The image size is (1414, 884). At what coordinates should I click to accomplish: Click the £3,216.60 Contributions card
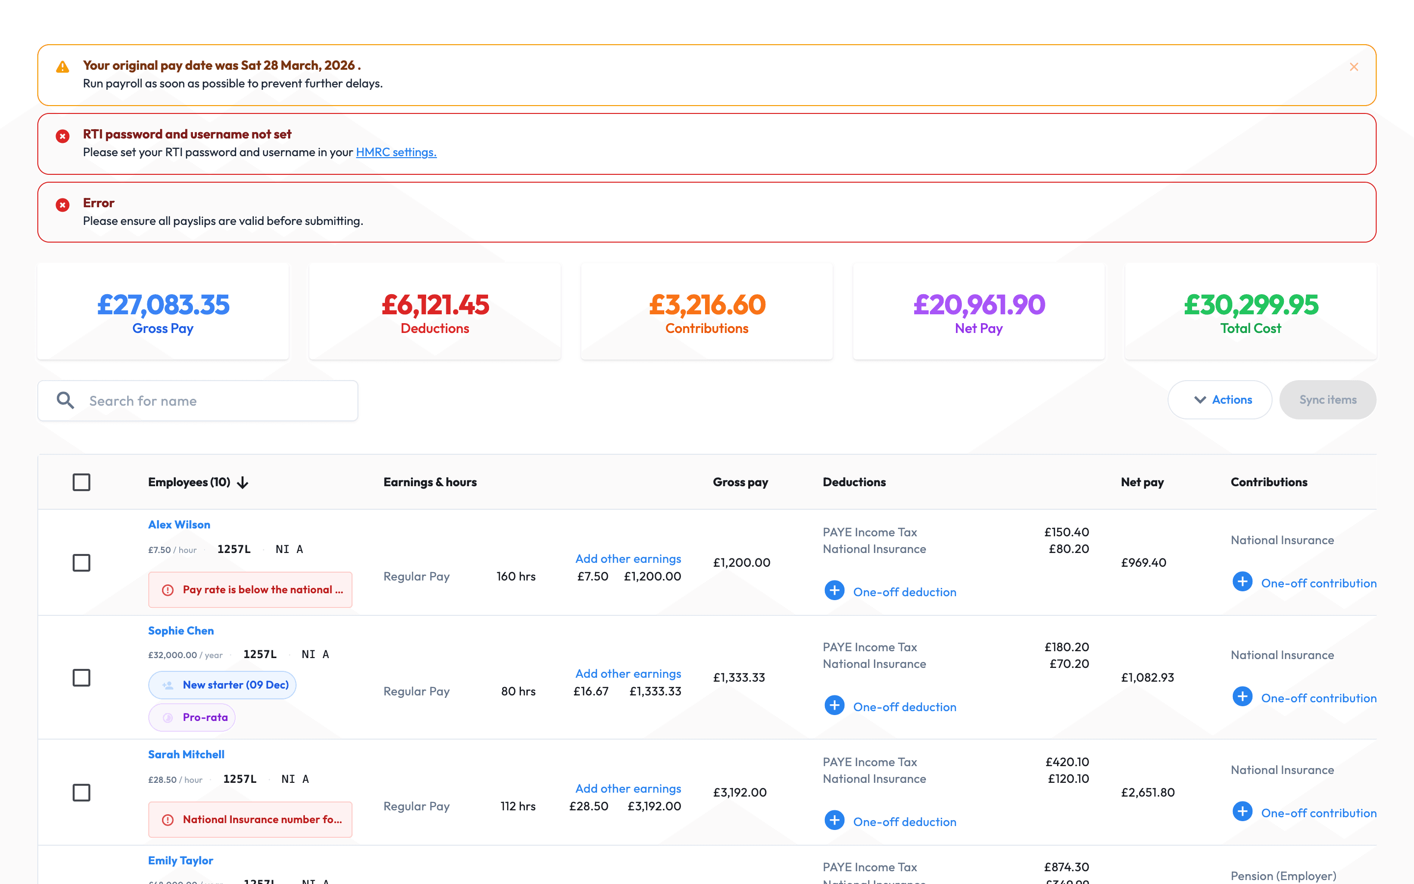coord(707,312)
